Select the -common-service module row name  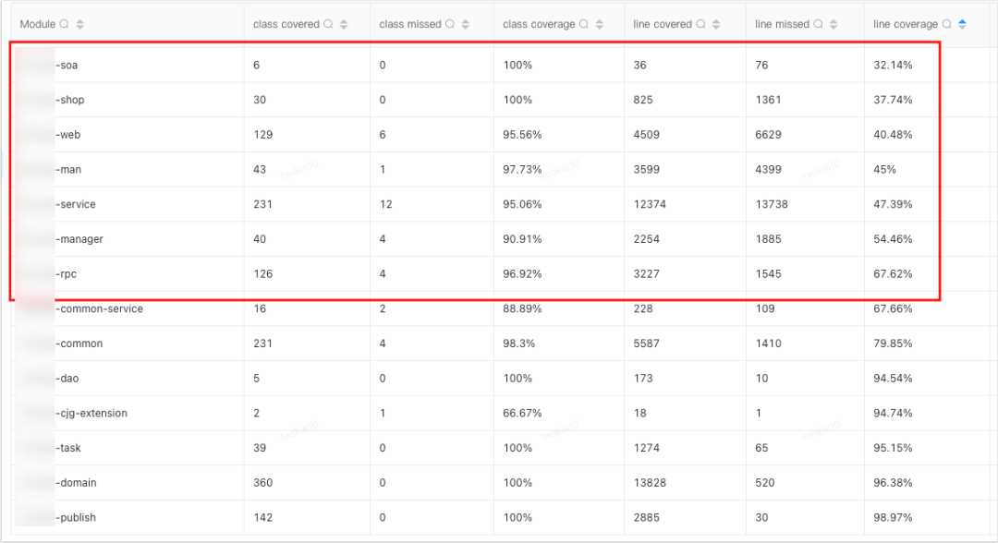pos(99,308)
